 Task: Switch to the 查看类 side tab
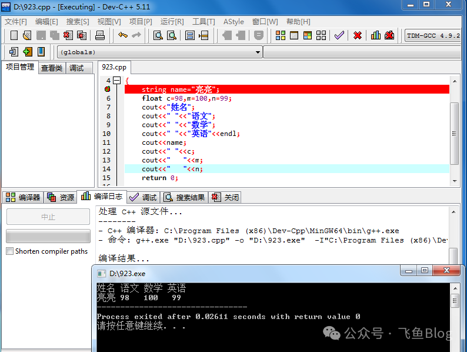tap(52, 68)
